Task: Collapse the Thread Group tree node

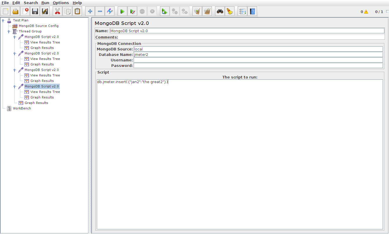Action: (x=9, y=31)
